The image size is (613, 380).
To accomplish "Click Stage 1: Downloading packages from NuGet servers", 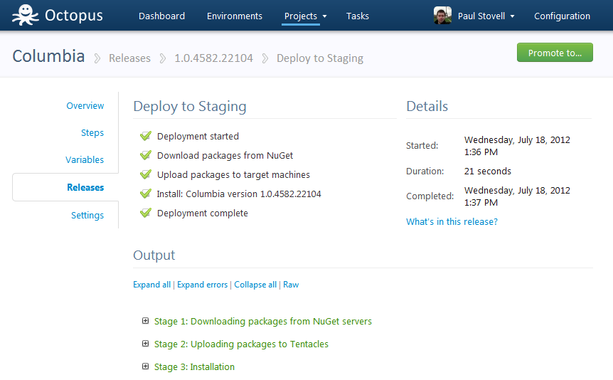I will point(262,322).
